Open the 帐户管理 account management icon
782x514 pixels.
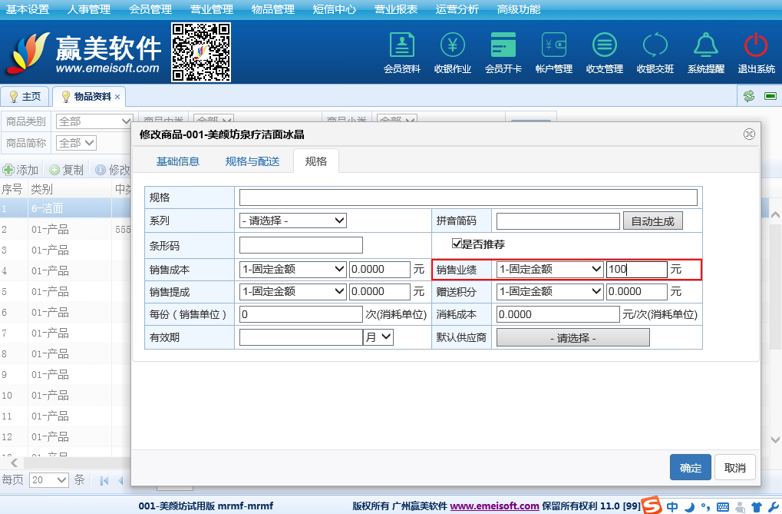[x=553, y=46]
